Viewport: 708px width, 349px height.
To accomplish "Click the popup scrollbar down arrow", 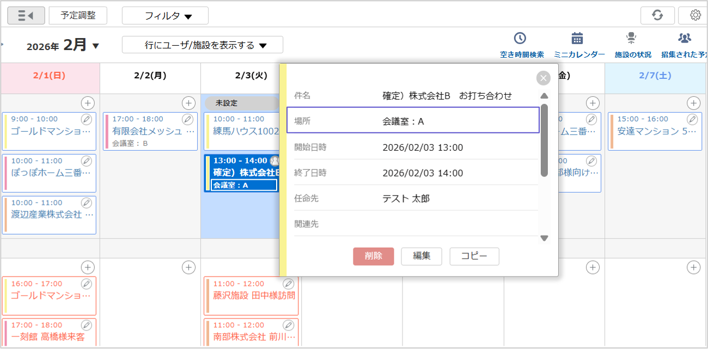I will [x=544, y=238].
